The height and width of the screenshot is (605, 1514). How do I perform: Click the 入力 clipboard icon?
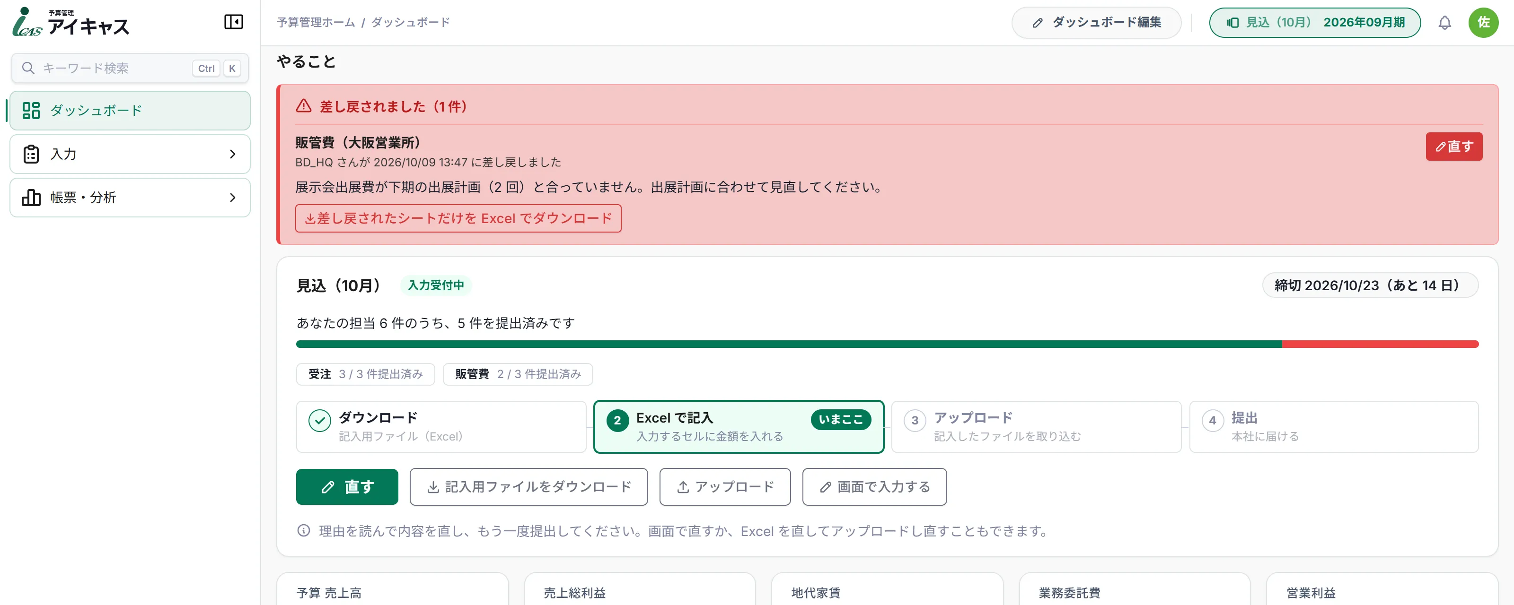click(x=31, y=154)
